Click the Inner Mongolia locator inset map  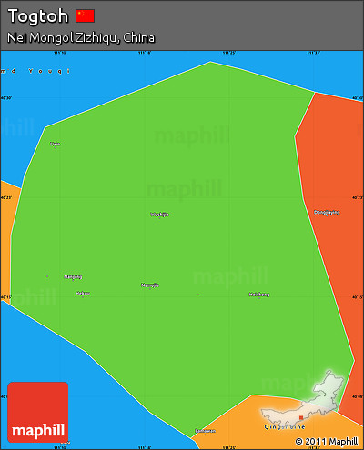pyautogui.click(x=303, y=398)
